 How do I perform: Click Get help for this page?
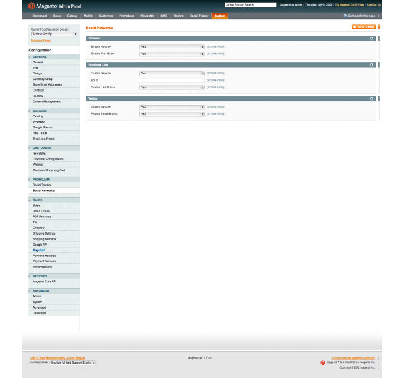point(362,16)
